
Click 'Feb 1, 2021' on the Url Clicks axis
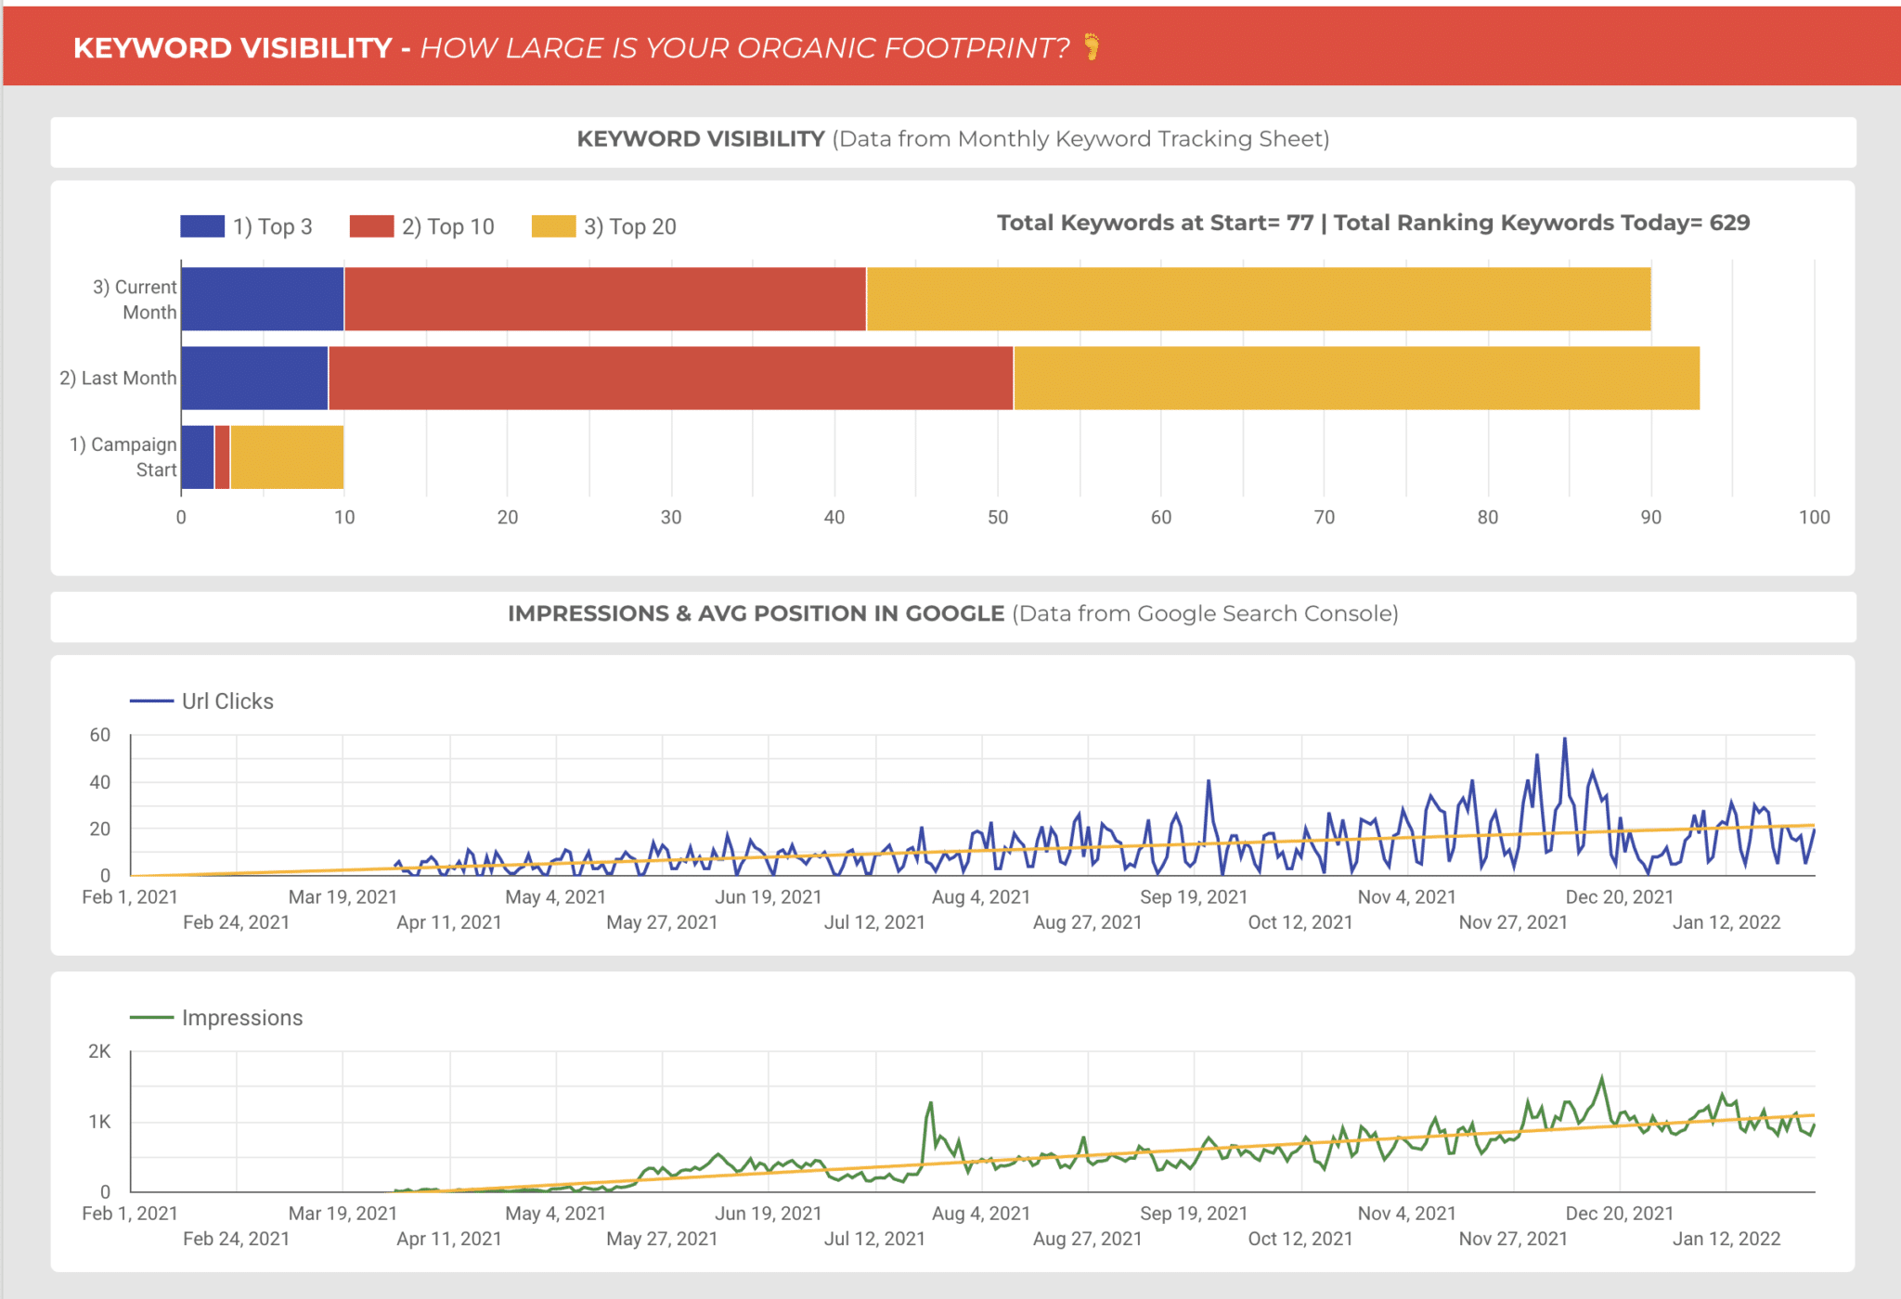130,897
